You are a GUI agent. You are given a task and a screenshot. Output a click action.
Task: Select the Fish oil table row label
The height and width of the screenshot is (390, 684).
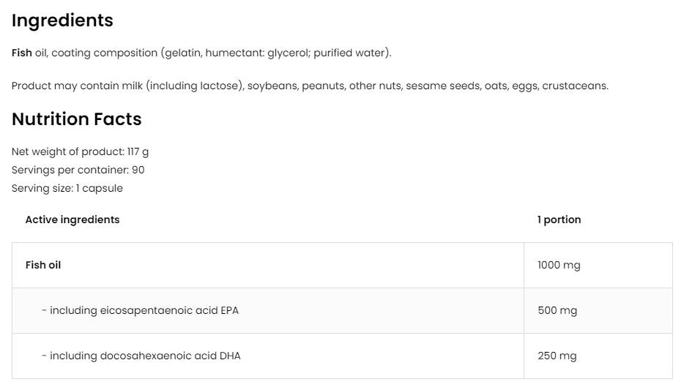point(43,265)
